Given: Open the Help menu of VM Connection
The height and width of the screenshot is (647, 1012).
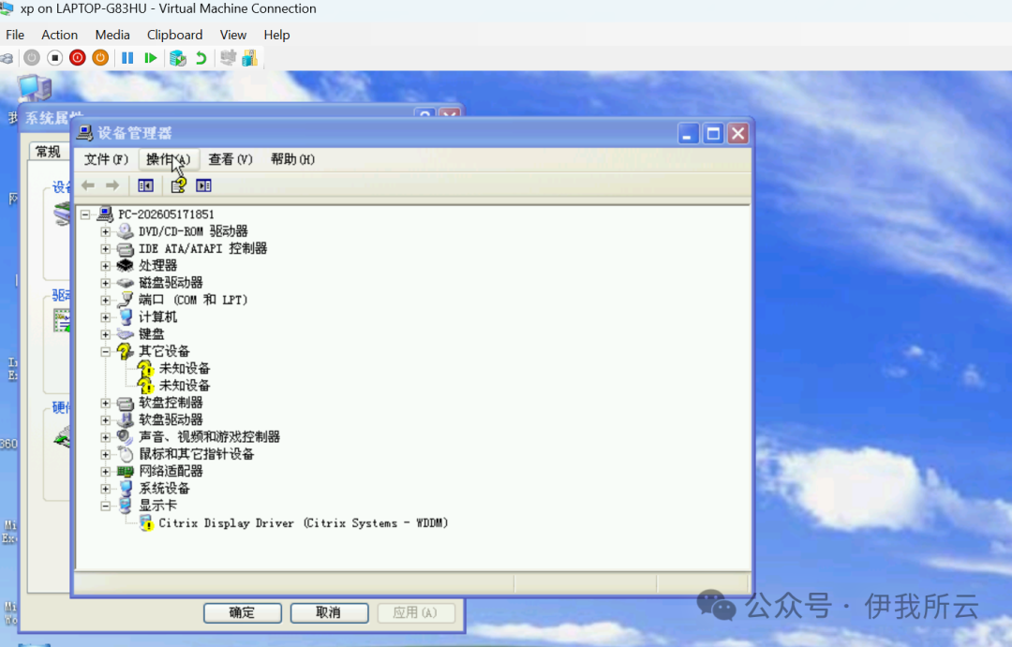Looking at the screenshot, I should coord(276,35).
